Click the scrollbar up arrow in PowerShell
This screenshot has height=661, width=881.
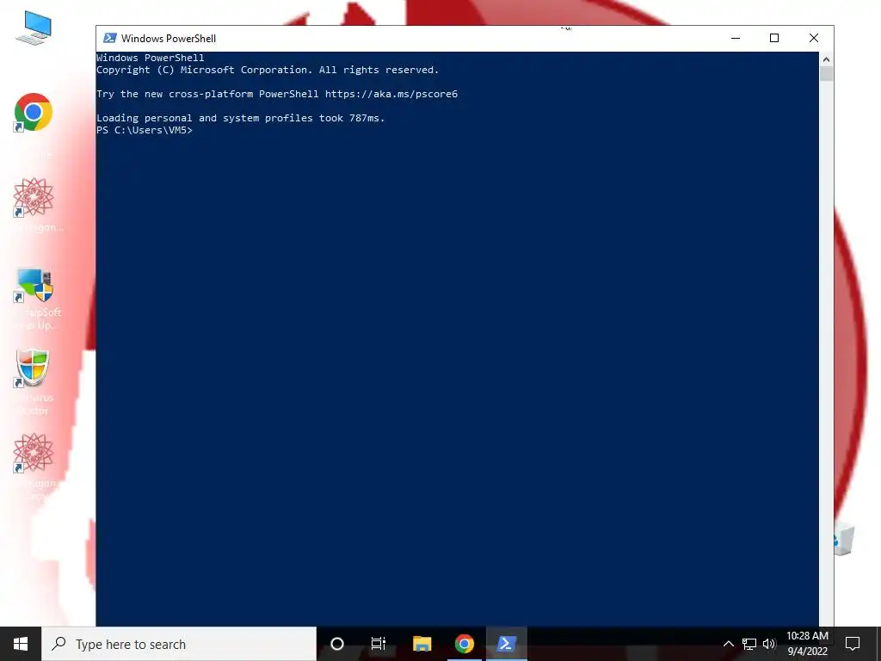pos(827,59)
